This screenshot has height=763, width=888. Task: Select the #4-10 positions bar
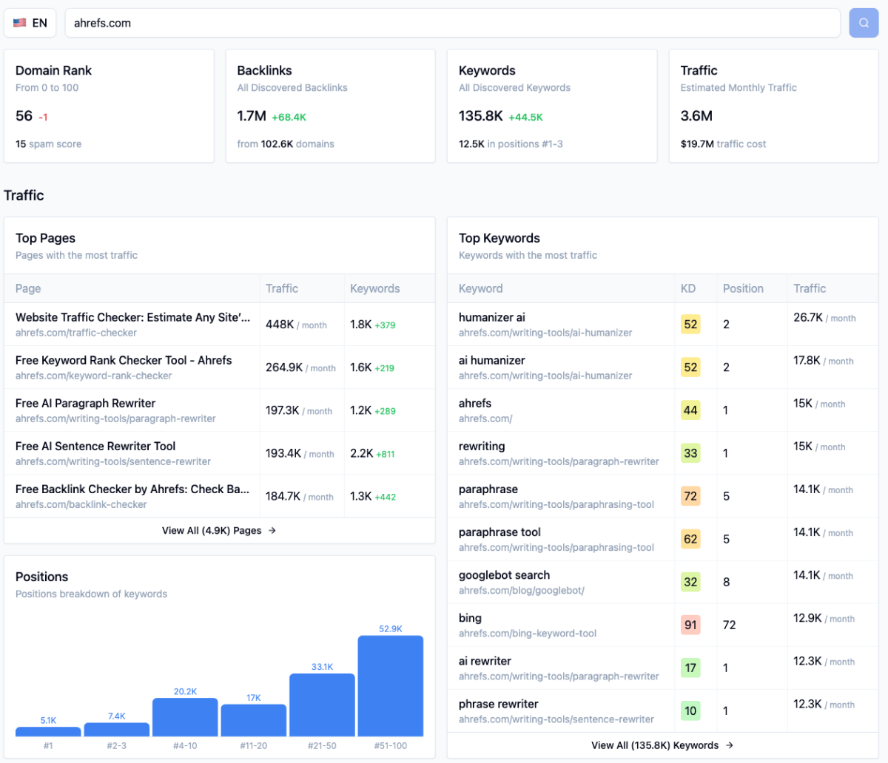point(185,716)
